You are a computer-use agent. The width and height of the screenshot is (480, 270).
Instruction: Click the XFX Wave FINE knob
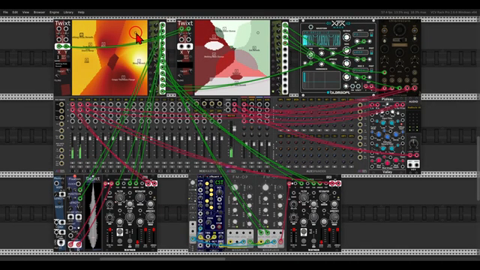tap(346, 63)
